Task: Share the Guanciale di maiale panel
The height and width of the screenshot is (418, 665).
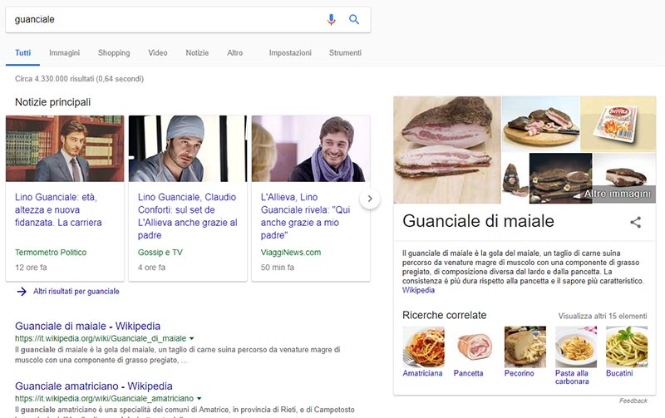Action: (635, 222)
